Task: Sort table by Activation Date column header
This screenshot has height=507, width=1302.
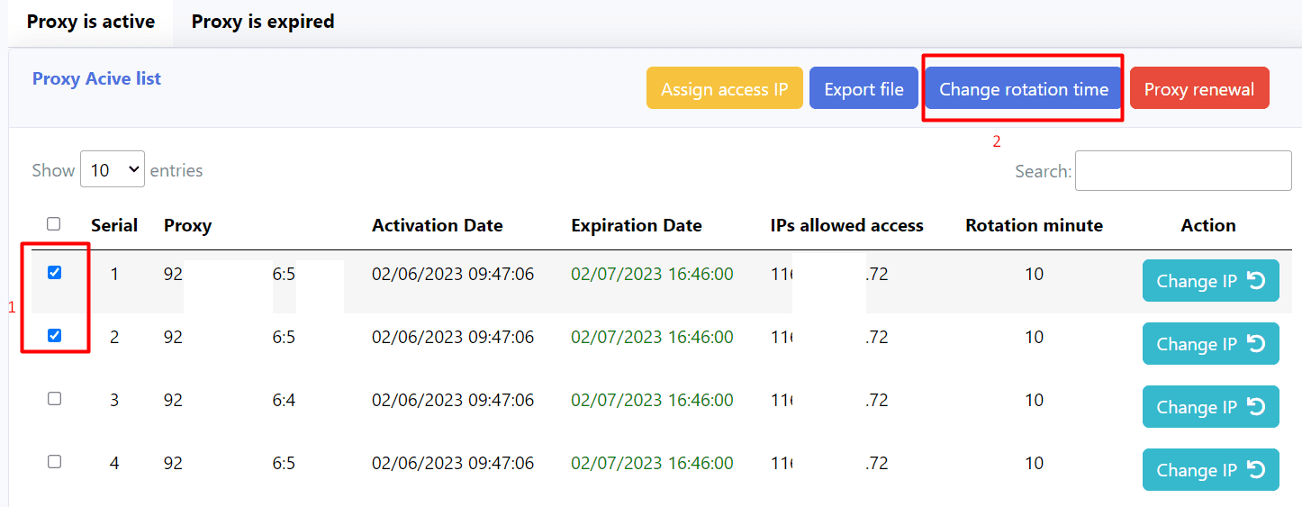Action: (437, 225)
